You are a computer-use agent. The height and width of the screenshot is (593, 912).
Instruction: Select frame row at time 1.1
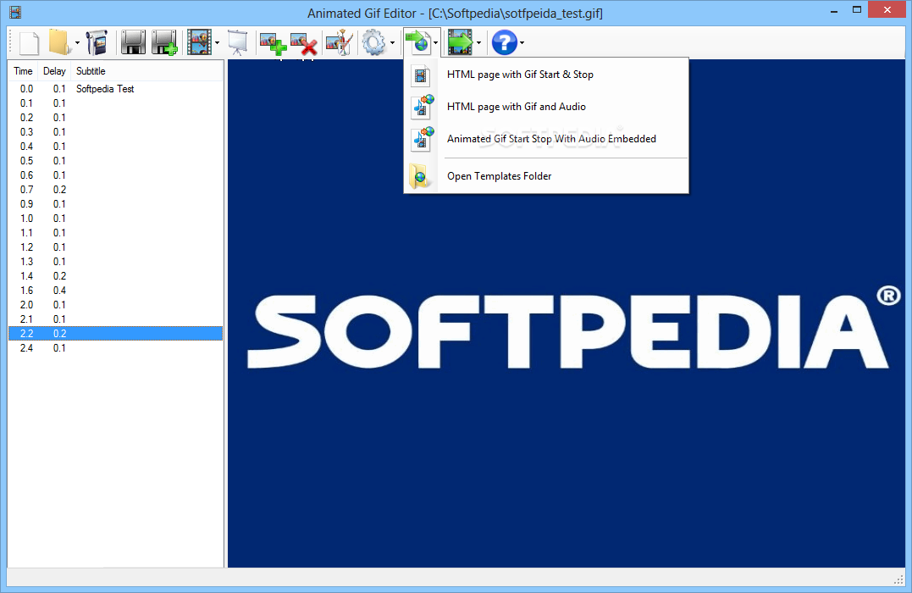coord(116,233)
